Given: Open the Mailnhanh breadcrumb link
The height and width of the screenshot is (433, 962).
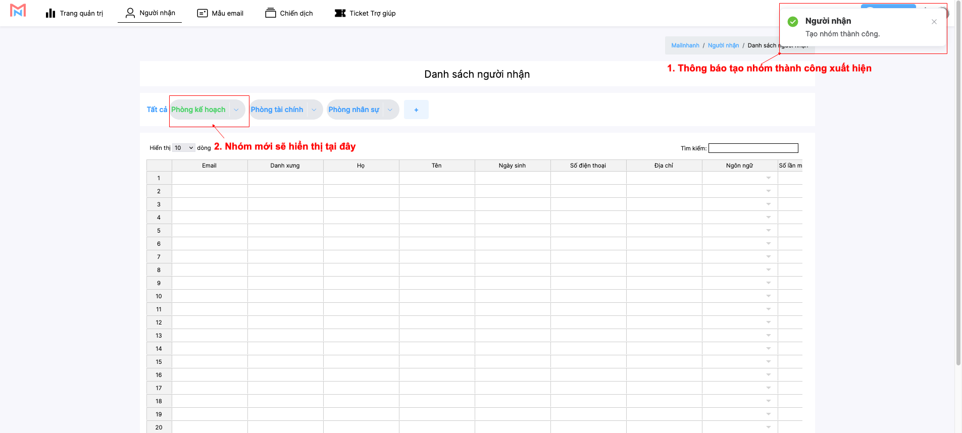Looking at the screenshot, I should 685,45.
